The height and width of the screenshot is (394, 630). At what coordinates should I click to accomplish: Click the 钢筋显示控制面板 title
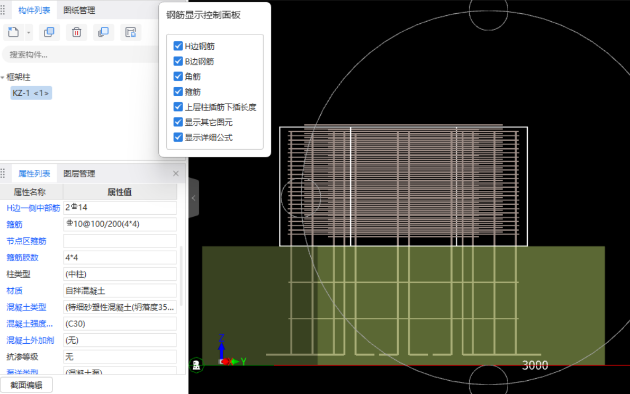pos(203,15)
